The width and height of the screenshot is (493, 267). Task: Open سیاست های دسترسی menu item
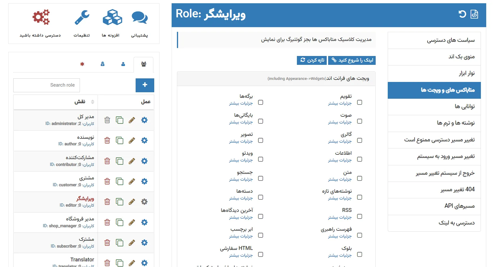(x=434, y=40)
